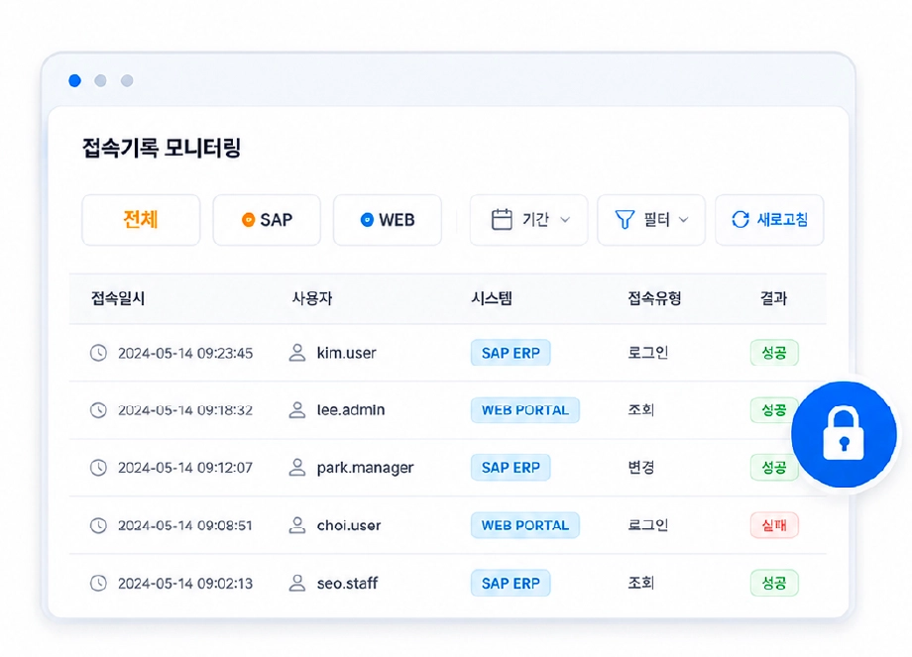Click 조회 in seo.staff row
The image size is (912, 657).
[x=641, y=583]
